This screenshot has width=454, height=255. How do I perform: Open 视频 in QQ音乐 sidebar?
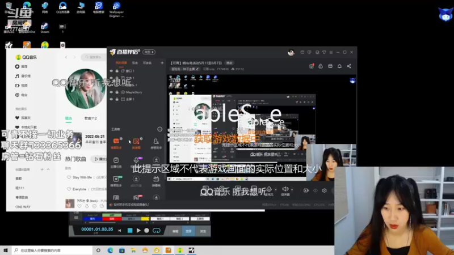click(21, 86)
